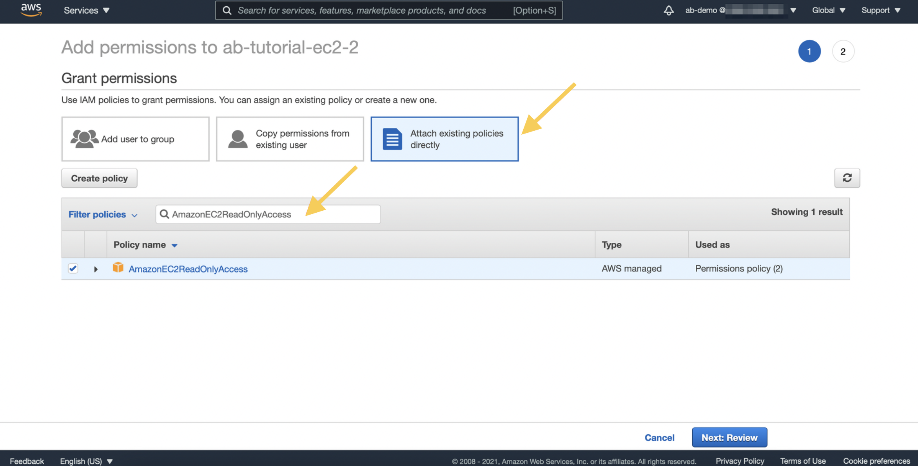Click the Showing 1 result text
The width and height of the screenshot is (918, 466).
pyautogui.click(x=807, y=212)
